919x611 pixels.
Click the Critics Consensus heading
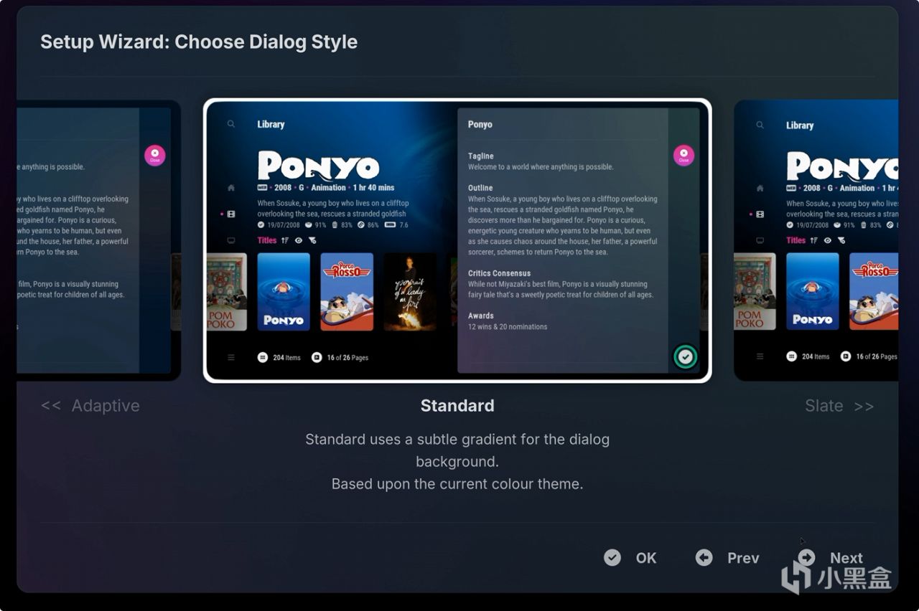click(500, 273)
